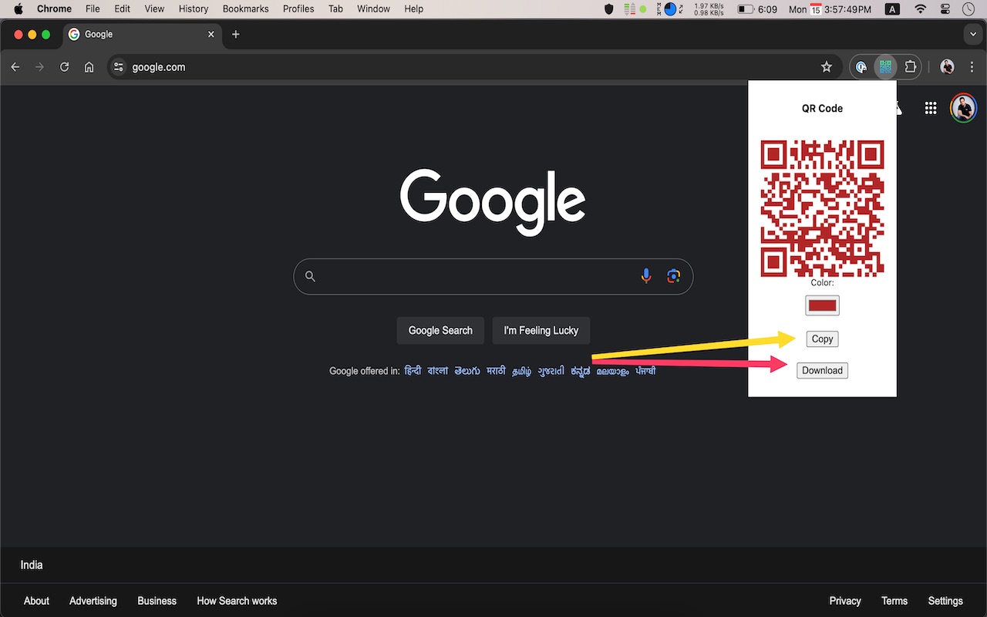
Task: Open the red QR color picker swatch
Action: point(822,305)
